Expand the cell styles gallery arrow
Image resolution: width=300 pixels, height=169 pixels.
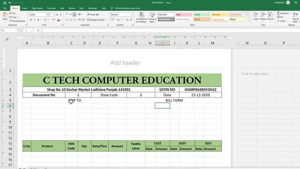[248, 21]
